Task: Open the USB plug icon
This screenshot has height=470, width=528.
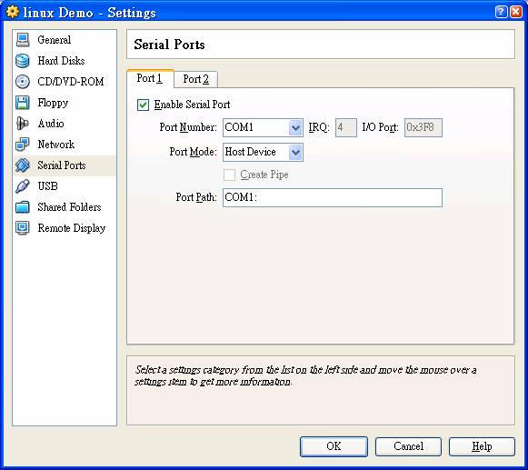Action: [23, 186]
